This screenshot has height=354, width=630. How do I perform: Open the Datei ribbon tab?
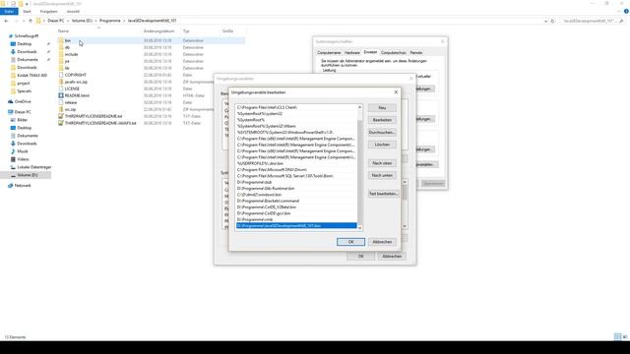(x=9, y=11)
